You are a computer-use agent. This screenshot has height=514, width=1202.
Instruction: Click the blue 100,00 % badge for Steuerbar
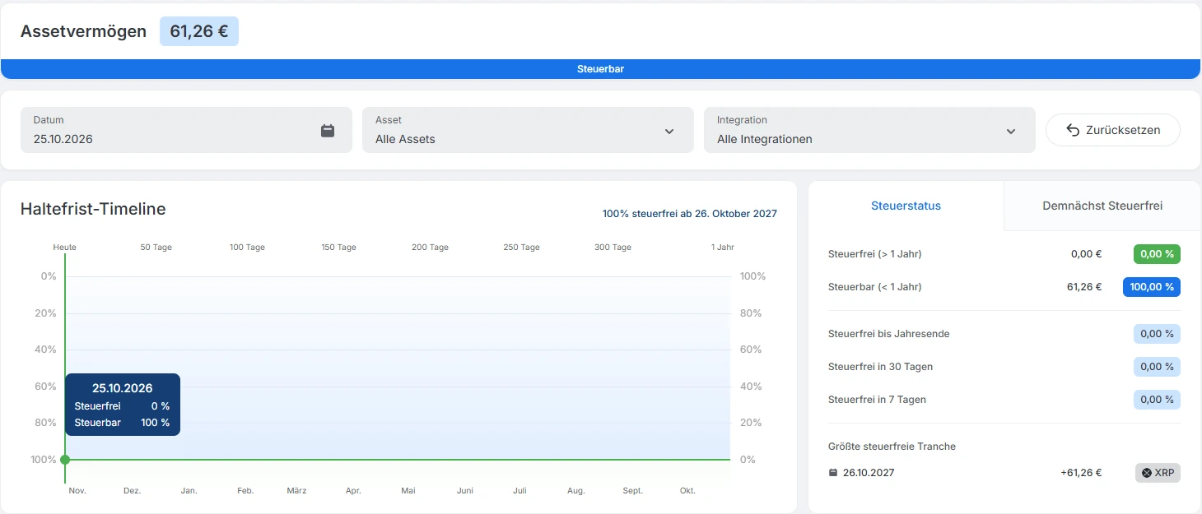tap(1152, 287)
